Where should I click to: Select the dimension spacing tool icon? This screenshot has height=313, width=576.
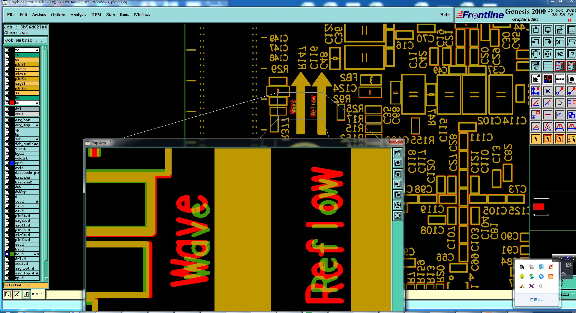(x=559, y=115)
